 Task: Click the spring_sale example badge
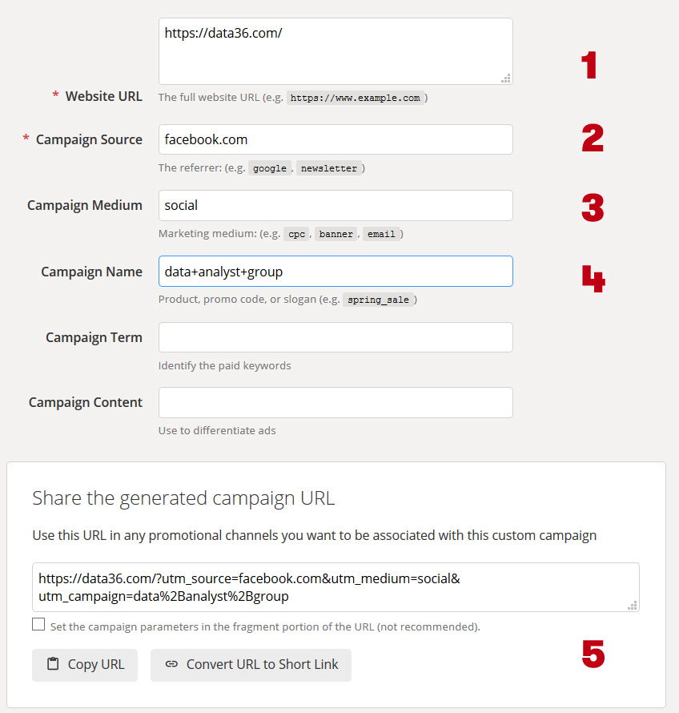[x=380, y=299]
